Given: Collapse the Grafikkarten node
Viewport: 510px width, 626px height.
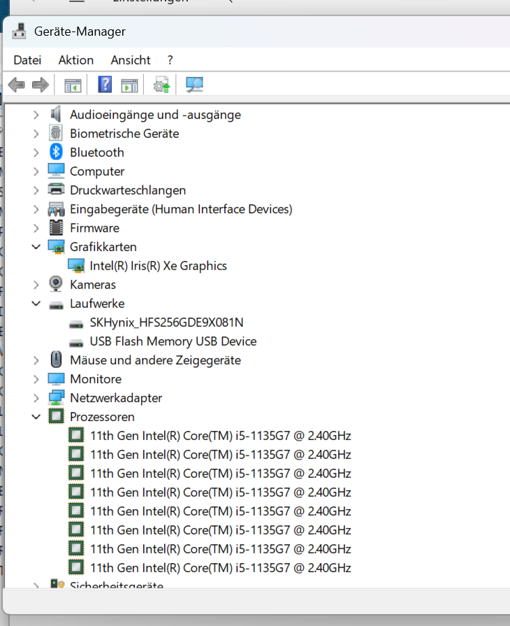Looking at the screenshot, I should click(x=36, y=247).
